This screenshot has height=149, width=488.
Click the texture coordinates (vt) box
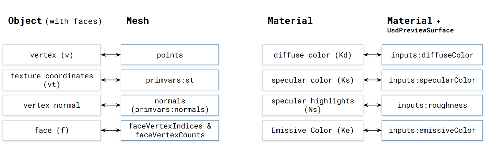(52, 80)
